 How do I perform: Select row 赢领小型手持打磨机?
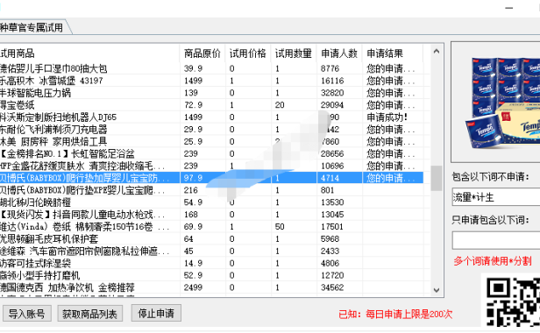coord(211,275)
